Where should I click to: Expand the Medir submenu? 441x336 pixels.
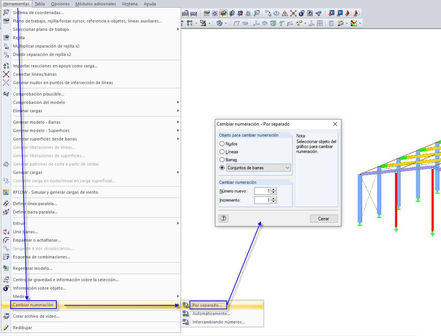pos(178,296)
